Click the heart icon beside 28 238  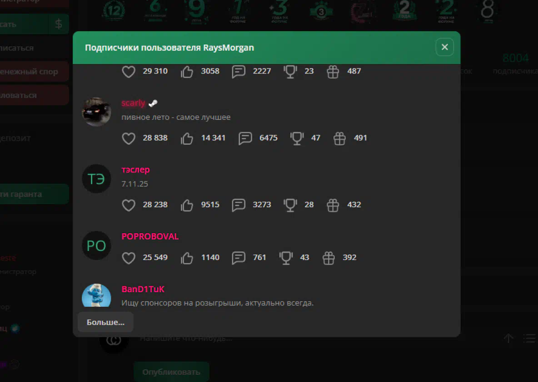coord(129,205)
